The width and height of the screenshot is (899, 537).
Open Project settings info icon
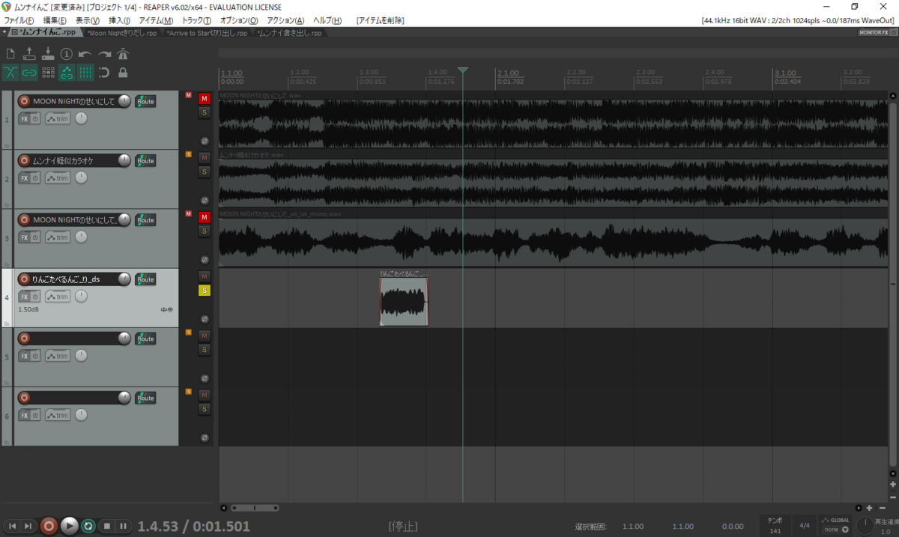pos(67,54)
